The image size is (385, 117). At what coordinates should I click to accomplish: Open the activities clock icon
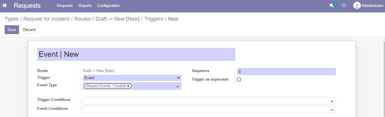pos(344,5)
